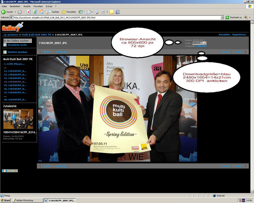Viewport: 254px width, 203px height.
Task: Click the browser Refresh icon
Action: (x=35, y=12)
